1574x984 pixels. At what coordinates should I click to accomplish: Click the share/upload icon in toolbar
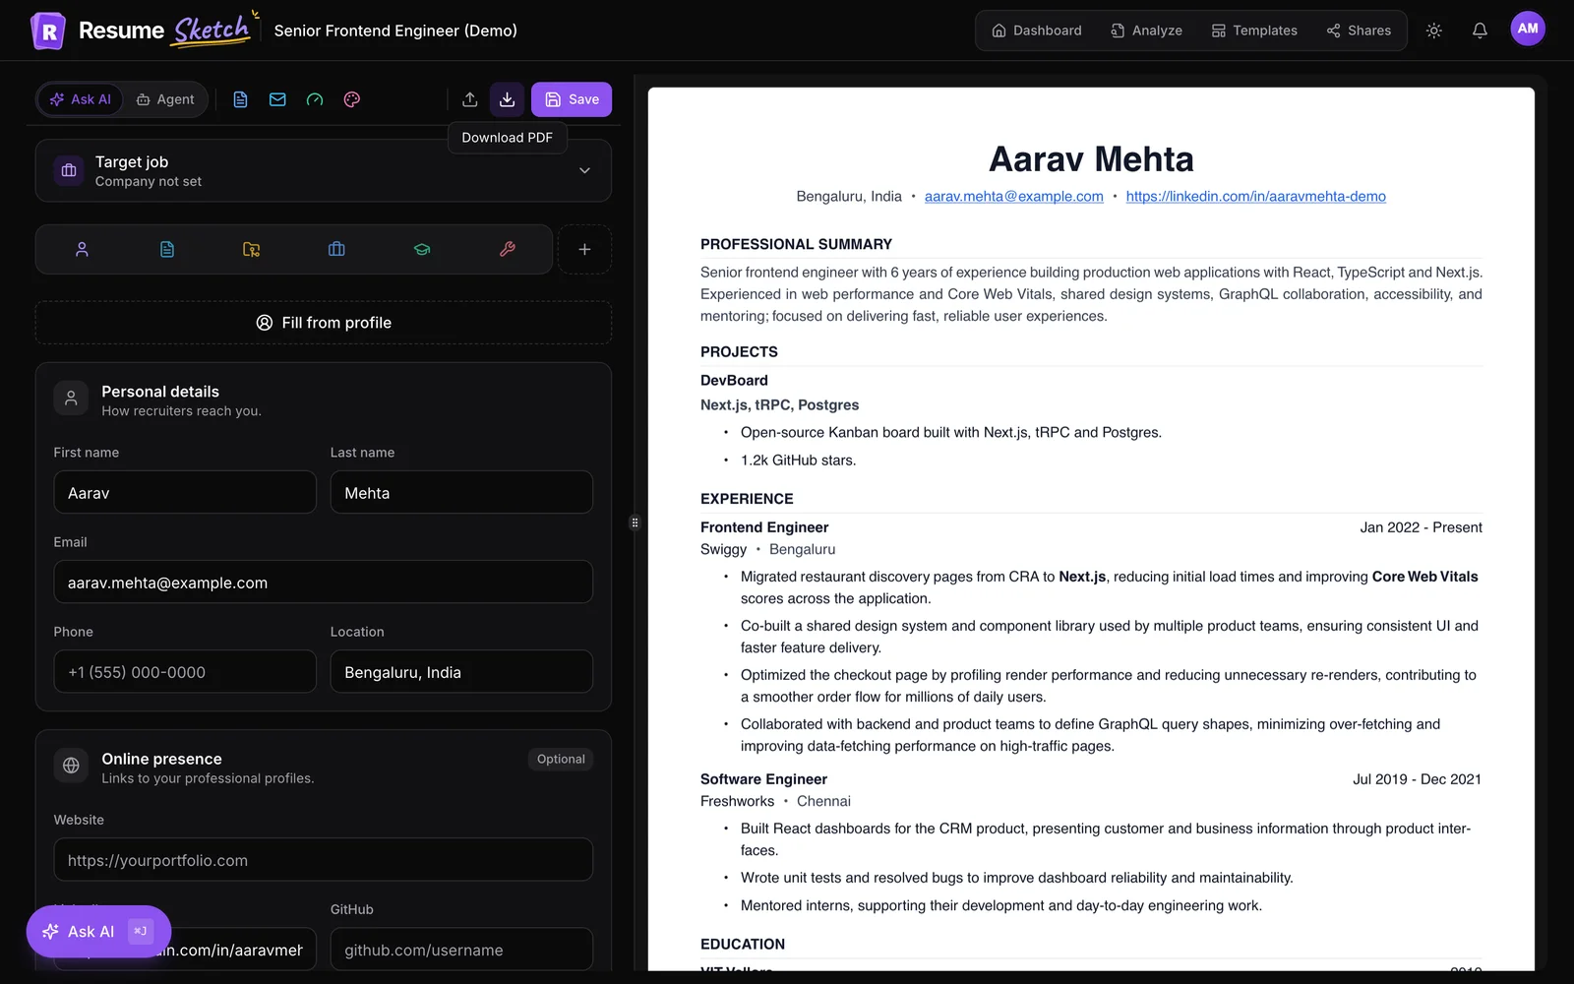pos(470,99)
